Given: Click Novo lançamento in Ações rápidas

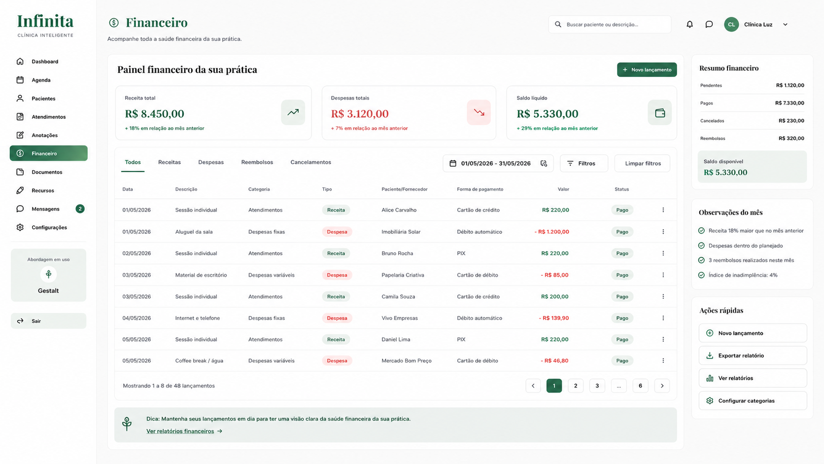Looking at the screenshot, I should pyautogui.click(x=753, y=333).
